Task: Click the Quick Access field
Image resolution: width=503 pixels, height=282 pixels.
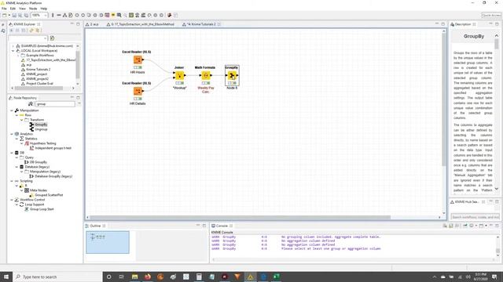Action: tap(491, 16)
